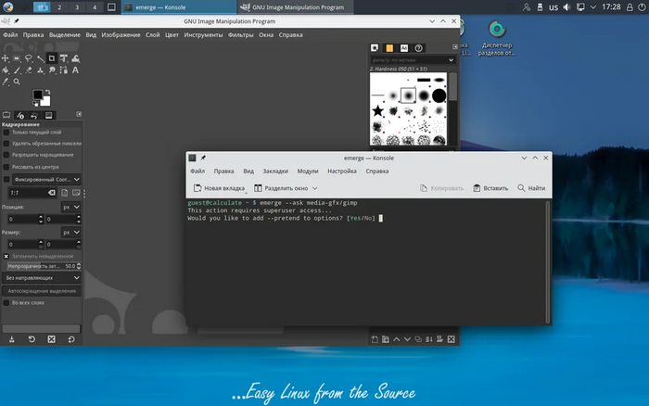649x406 pixels.
Task: Open the Patterns tab in right dock
Action: click(x=389, y=48)
